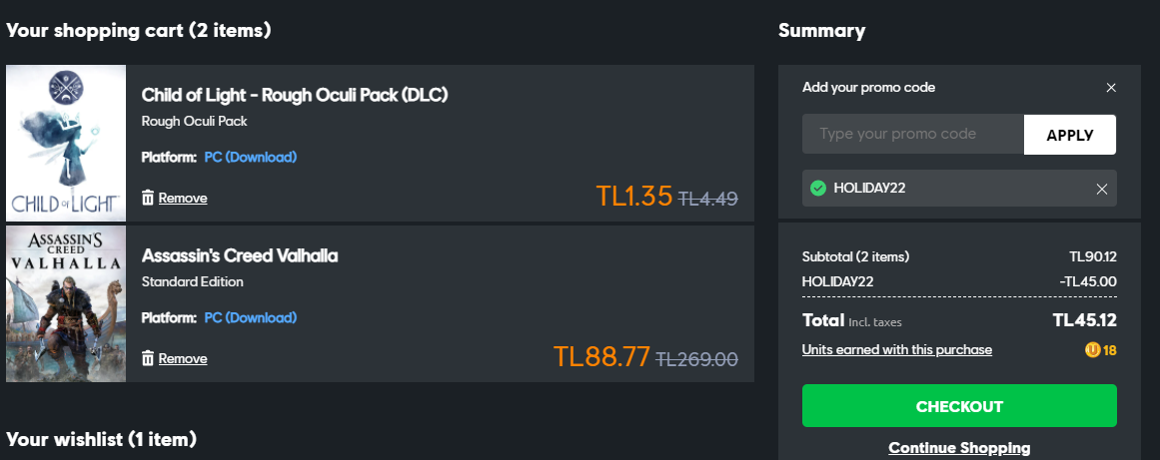
Task: Select PC (Download) platform for Child of Light
Action: 251,157
